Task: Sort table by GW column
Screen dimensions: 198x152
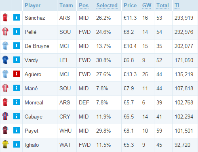Action: [147, 6]
